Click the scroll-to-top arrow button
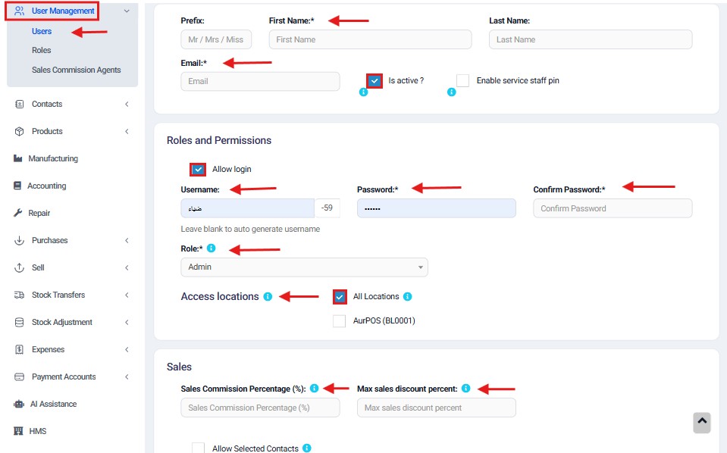The height and width of the screenshot is (453, 727). click(702, 423)
